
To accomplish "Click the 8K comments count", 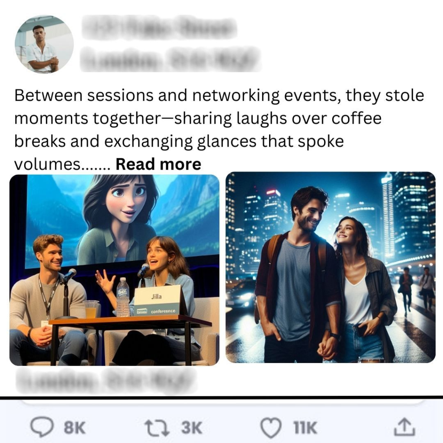I will coord(74,428).
